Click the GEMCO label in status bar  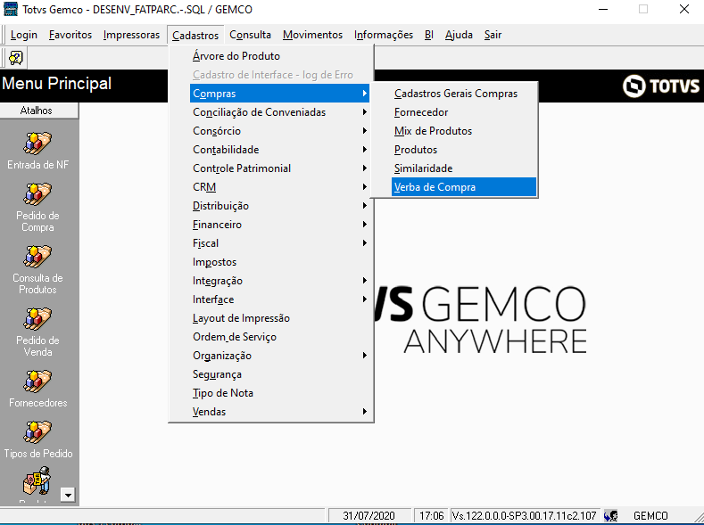650,515
